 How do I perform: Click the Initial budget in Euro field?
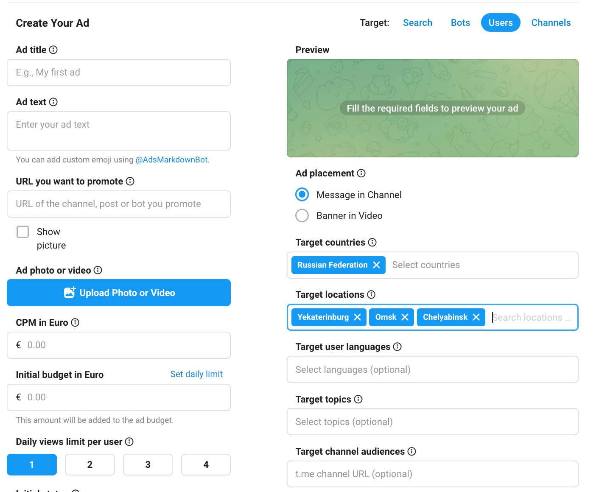pos(119,397)
